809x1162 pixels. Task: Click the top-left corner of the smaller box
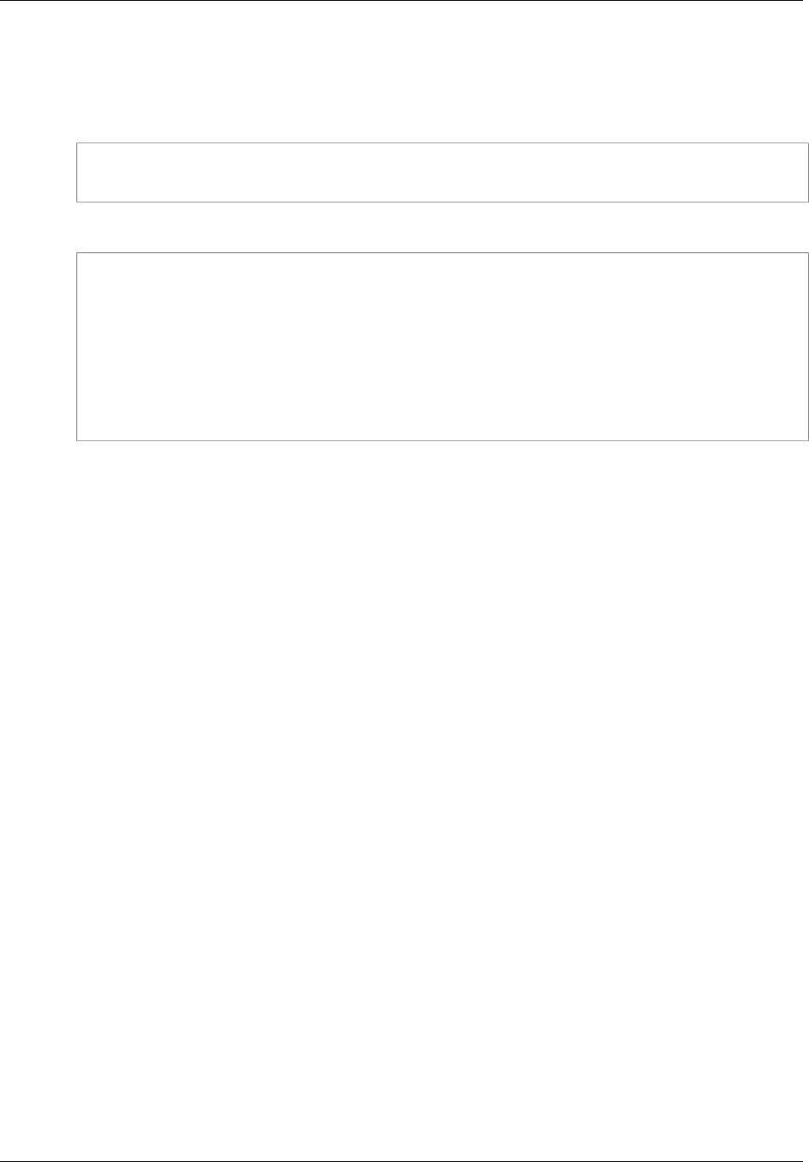click(77, 143)
